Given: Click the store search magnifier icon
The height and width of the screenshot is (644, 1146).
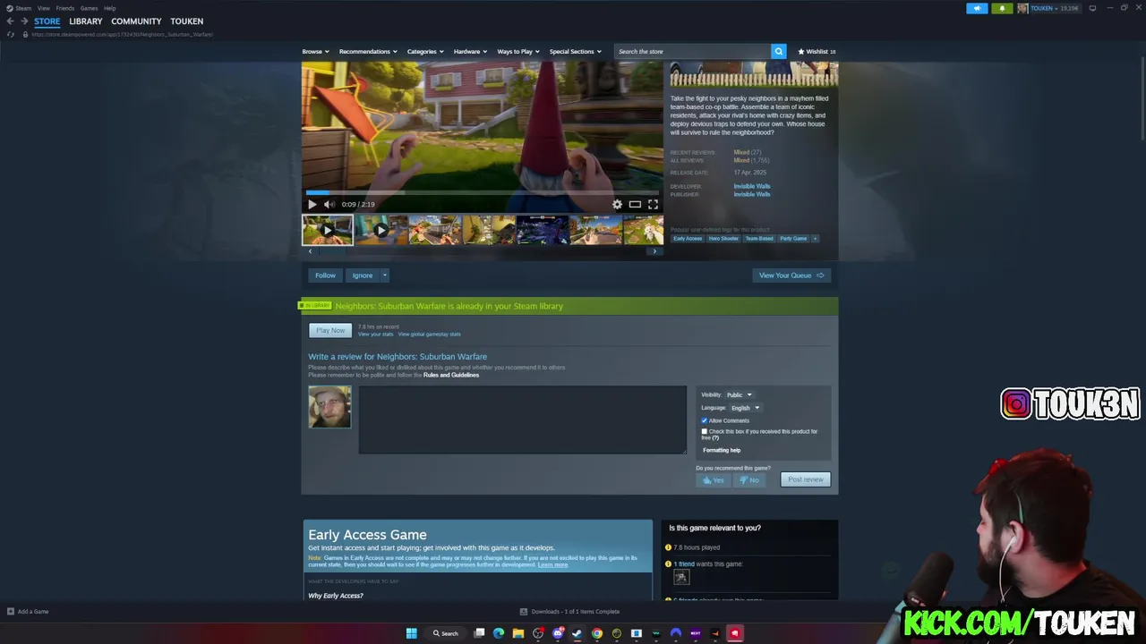Looking at the screenshot, I should pos(778,51).
